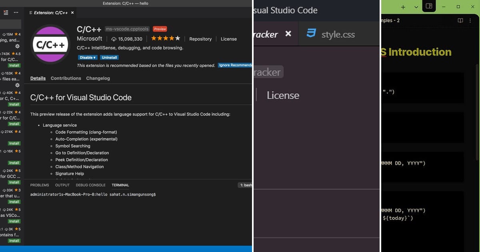Click the new tab plus icon in the title bar
The width and height of the screenshot is (480, 252).
pyautogui.click(x=403, y=7)
